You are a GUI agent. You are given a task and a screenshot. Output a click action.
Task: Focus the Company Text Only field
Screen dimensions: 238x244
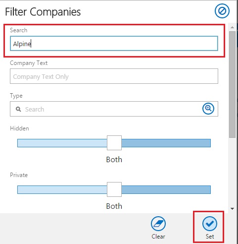click(x=114, y=76)
